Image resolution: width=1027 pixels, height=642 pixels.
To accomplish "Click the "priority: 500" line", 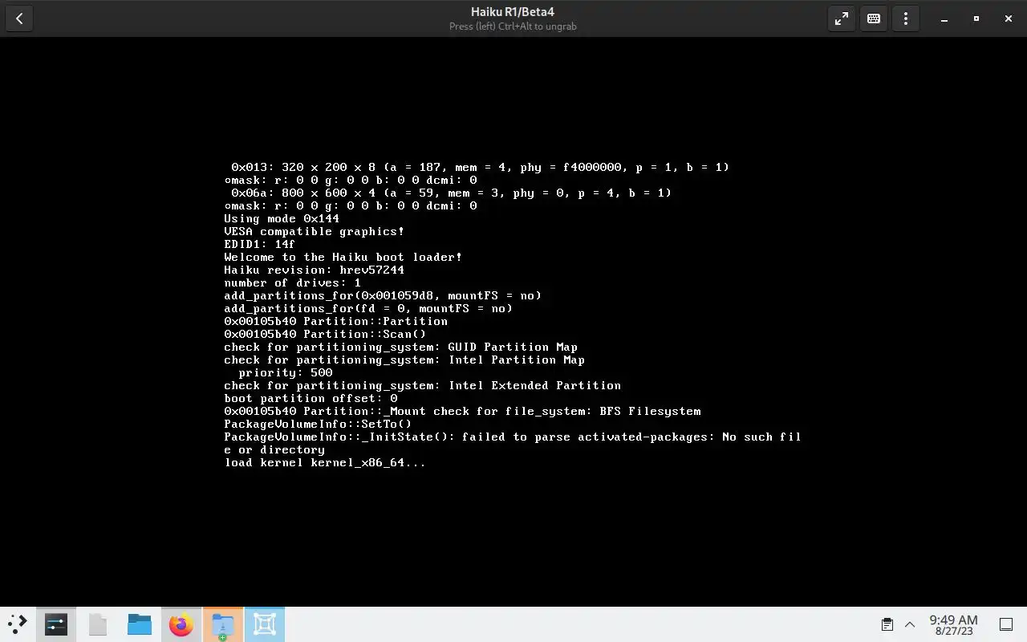I will 286,372.
